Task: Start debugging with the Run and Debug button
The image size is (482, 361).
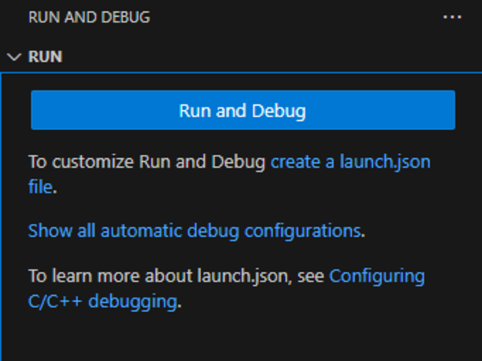Action: click(243, 110)
